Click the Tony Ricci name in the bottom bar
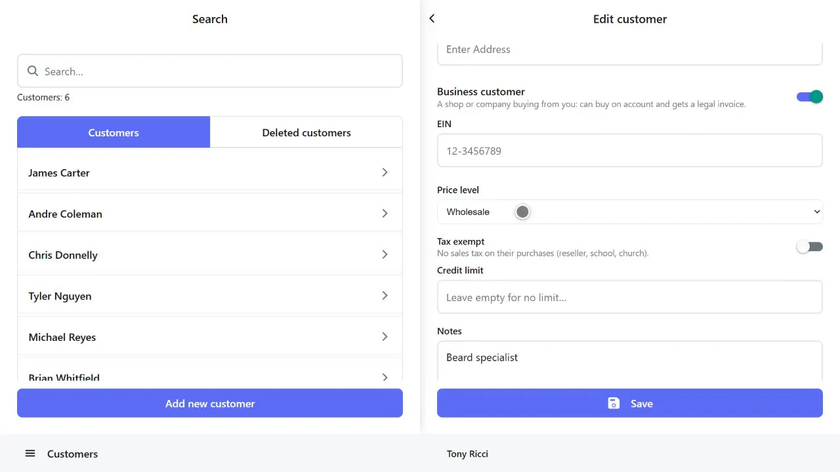Screen dimensions: 840x472 (467, 454)
